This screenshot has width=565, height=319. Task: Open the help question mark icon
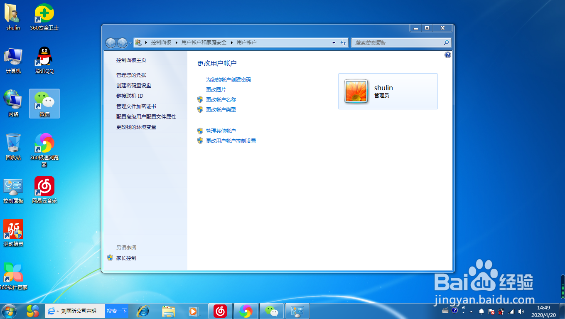coord(447,55)
